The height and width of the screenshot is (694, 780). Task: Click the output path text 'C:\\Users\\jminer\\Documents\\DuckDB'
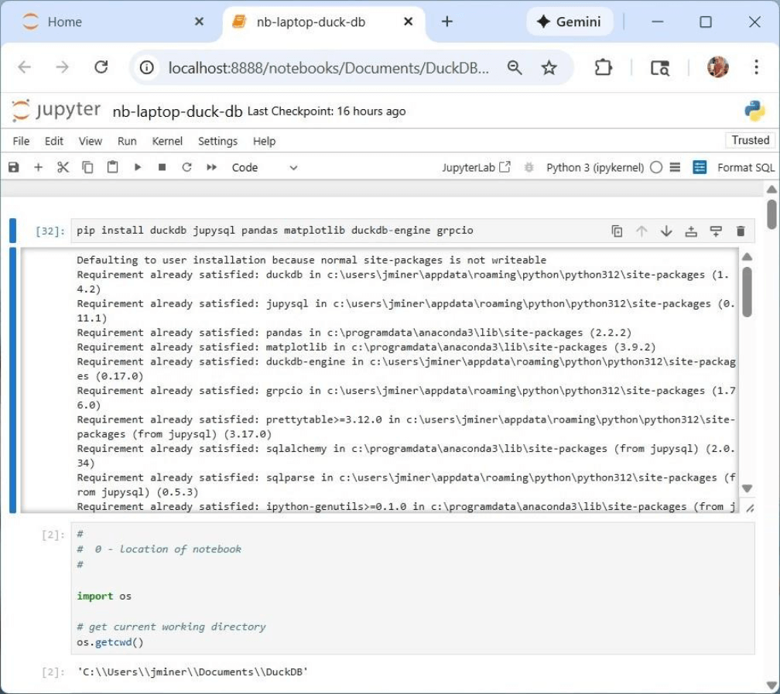tap(193, 672)
